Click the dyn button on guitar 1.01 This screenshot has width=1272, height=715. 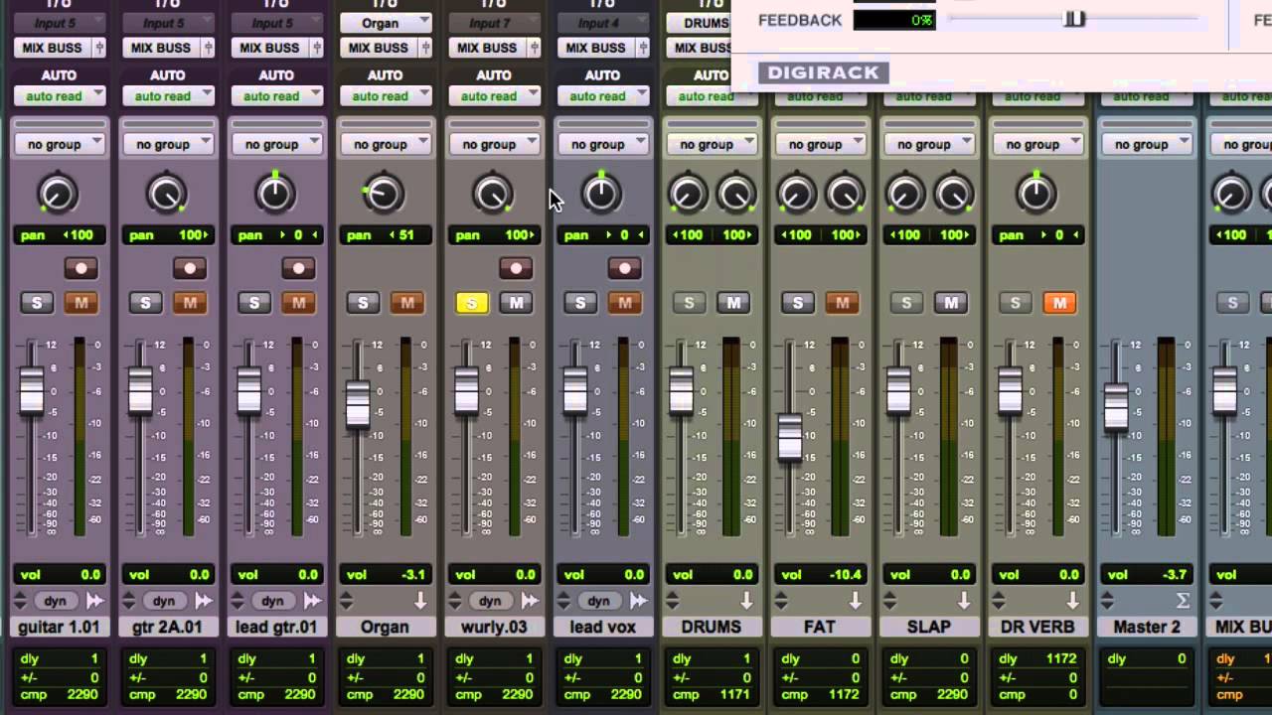56,601
